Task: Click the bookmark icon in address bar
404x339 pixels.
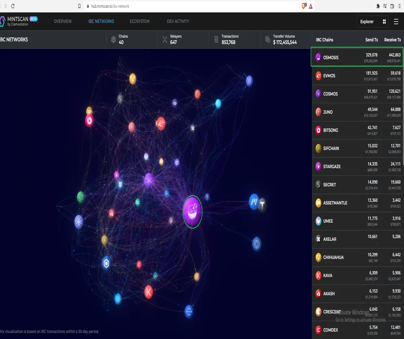Action: [x=79, y=6]
